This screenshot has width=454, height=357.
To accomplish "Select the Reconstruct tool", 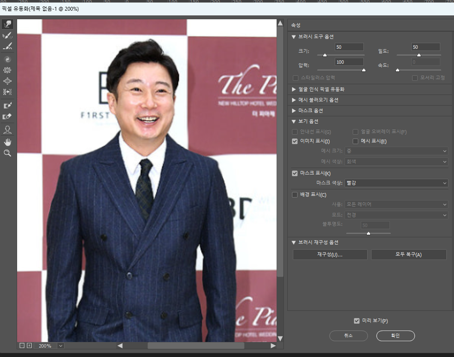I will (7, 36).
